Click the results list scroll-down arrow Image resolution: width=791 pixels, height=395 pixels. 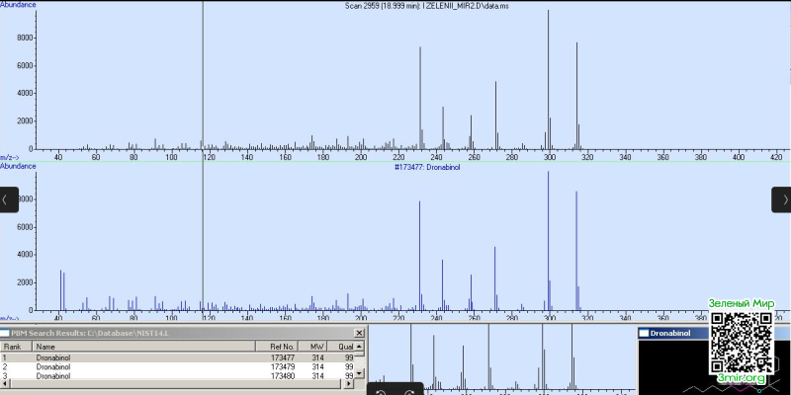pos(359,373)
